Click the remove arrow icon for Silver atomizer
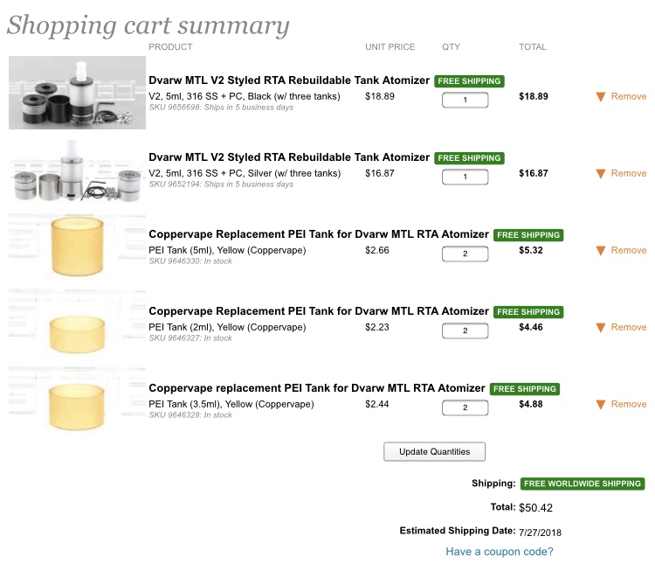This screenshot has width=655, height=564. [x=601, y=174]
